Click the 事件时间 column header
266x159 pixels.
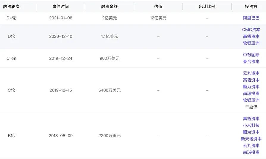click(x=60, y=6)
